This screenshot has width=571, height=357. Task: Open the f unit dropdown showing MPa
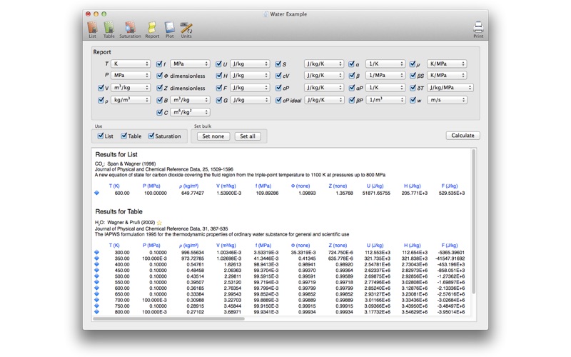coord(190,64)
